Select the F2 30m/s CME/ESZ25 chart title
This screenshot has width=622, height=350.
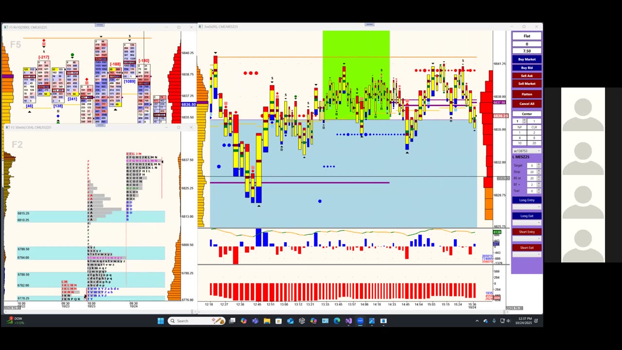(x=30, y=127)
